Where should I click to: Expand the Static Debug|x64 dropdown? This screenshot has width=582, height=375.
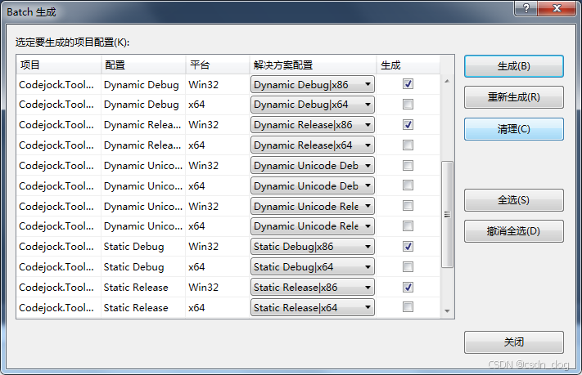(x=312, y=267)
